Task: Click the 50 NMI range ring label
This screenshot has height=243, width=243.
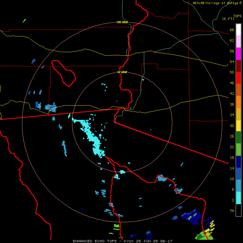Action: tap(122, 72)
